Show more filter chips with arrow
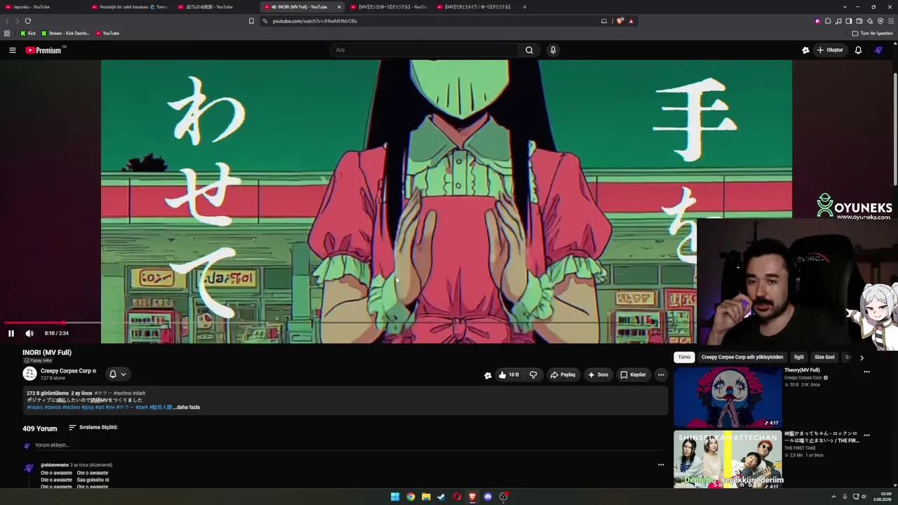The height and width of the screenshot is (505, 898). pos(862,358)
